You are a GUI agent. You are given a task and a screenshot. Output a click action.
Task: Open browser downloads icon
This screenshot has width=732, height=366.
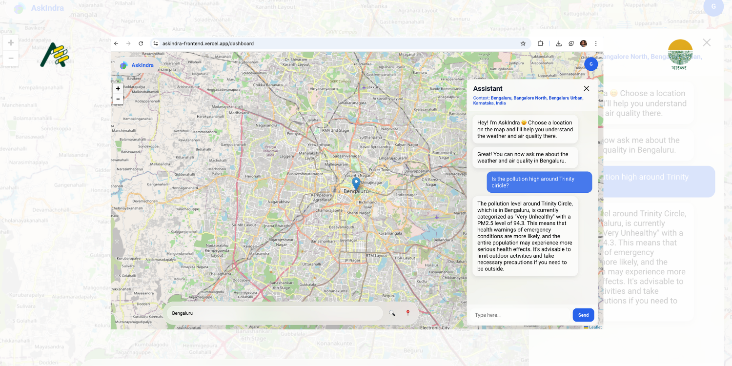pos(559,43)
